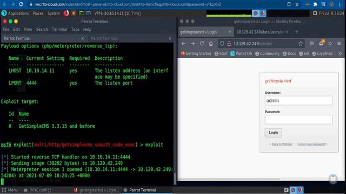Open terminal Search menu

coord(42,29)
